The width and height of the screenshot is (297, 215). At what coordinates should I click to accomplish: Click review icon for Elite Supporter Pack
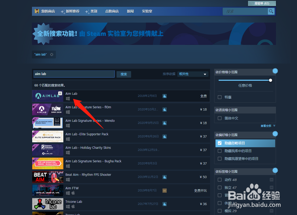pyautogui.click(x=165, y=136)
